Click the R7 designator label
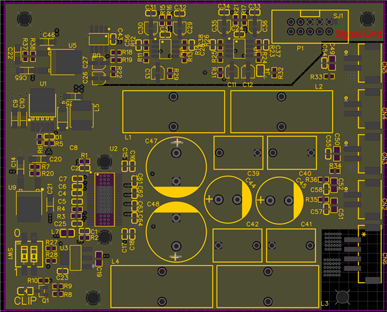387x312 pixels. [46, 167]
